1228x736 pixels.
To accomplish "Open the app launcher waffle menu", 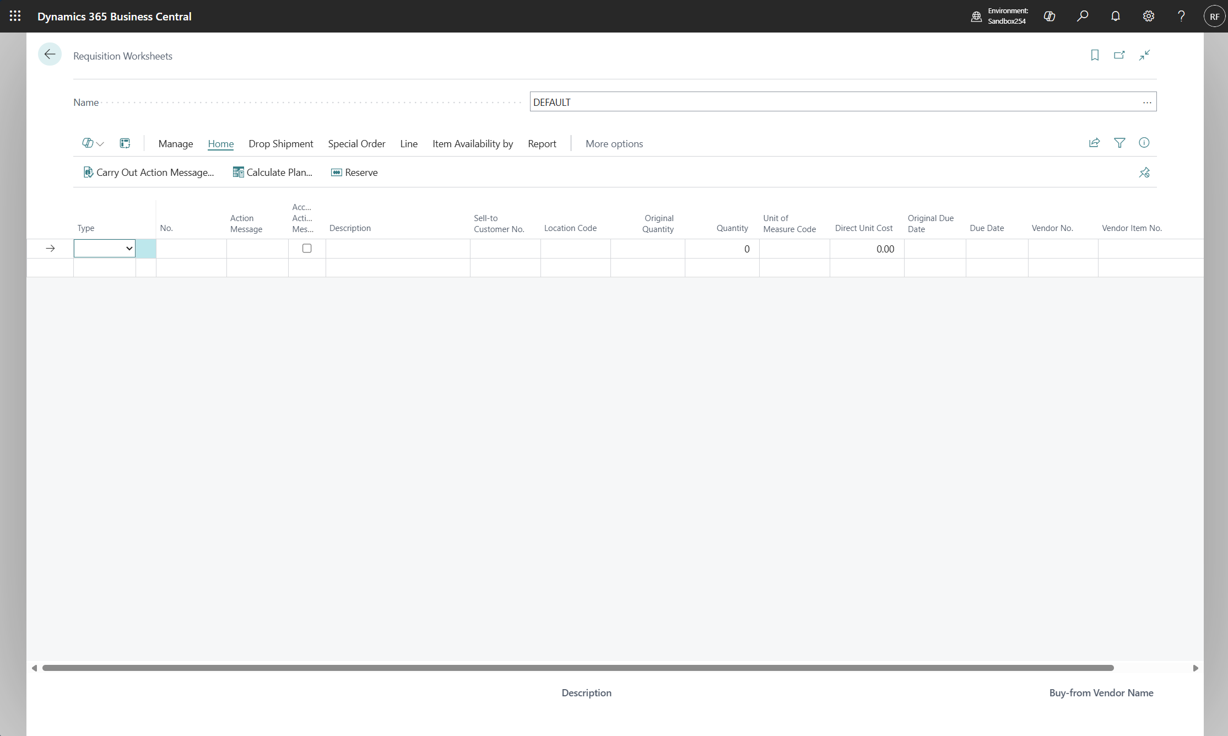I will (15, 16).
